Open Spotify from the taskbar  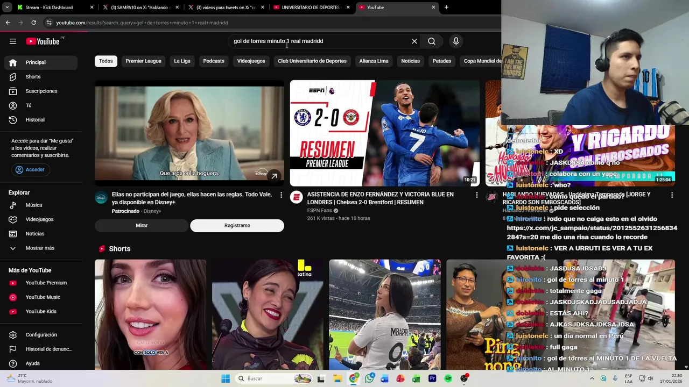tap(448, 378)
